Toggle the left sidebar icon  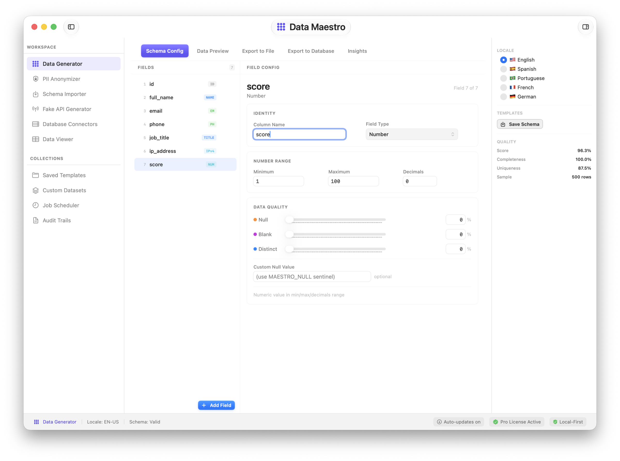(71, 27)
